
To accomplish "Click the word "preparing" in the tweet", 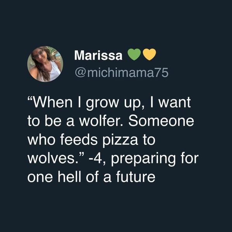I will [x=143, y=159].
